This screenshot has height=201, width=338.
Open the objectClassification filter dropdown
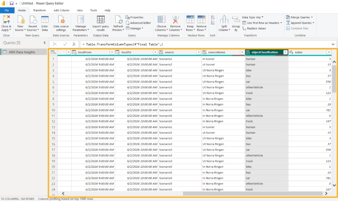tap(285, 52)
